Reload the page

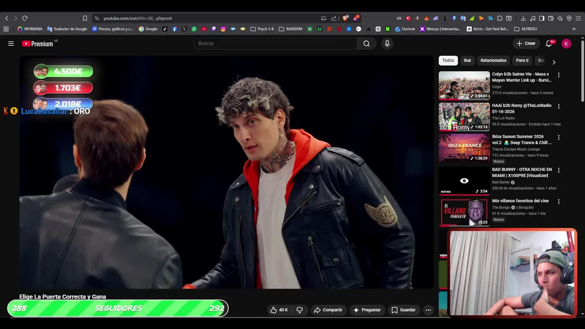[25, 18]
